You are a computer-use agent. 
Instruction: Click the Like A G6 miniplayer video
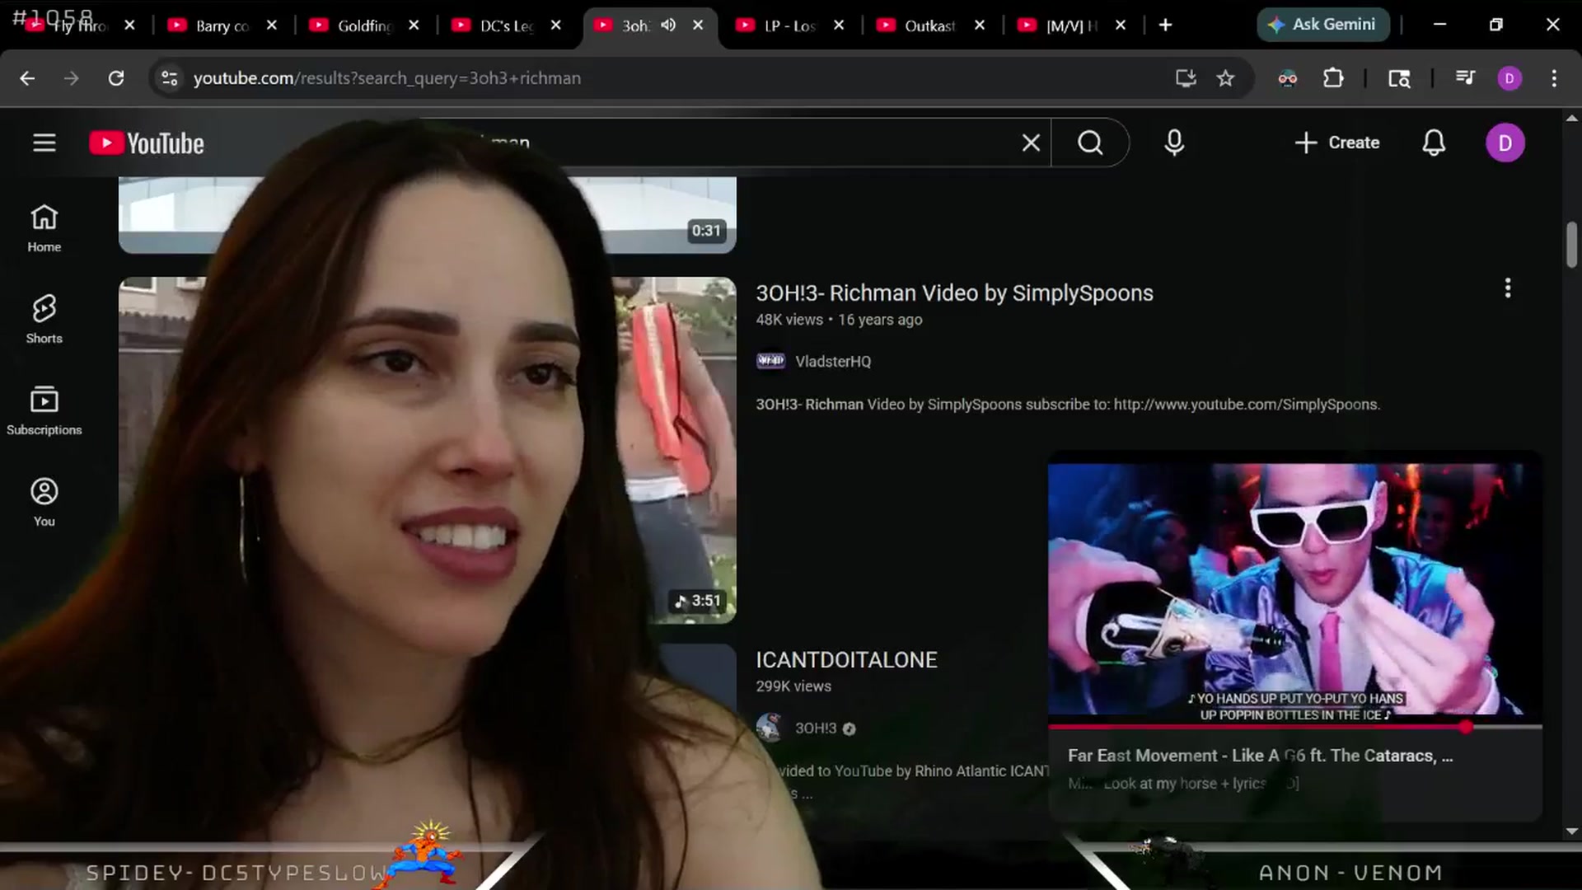tap(1294, 588)
